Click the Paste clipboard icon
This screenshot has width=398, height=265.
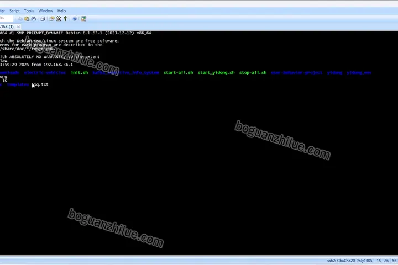[x=27, y=19]
